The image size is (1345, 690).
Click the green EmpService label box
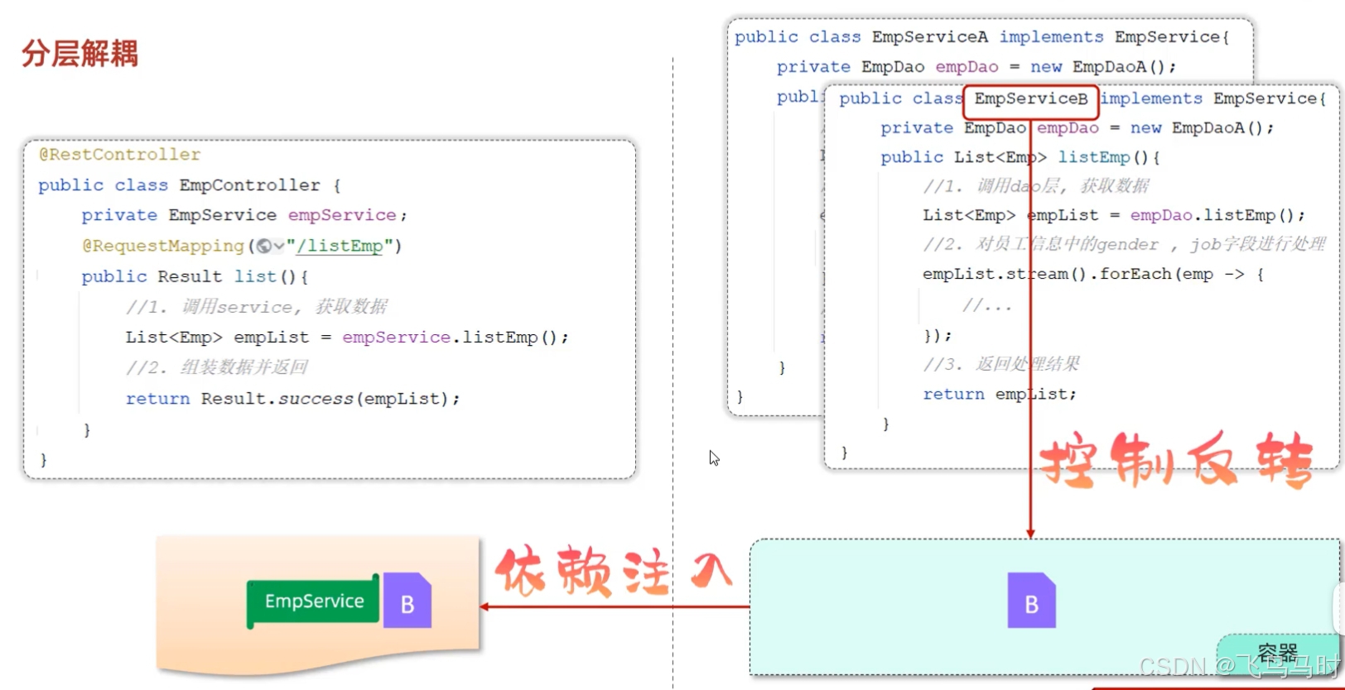(x=314, y=601)
